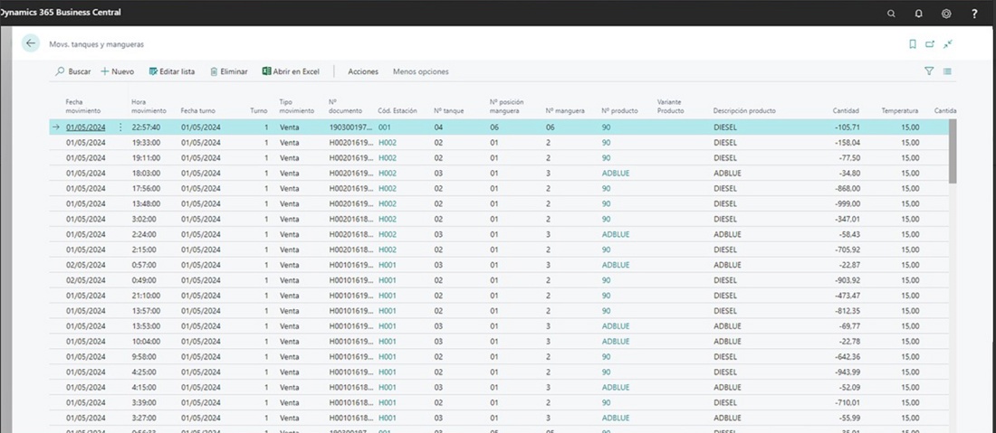
Task: Click the Nuevo button
Action: (118, 71)
